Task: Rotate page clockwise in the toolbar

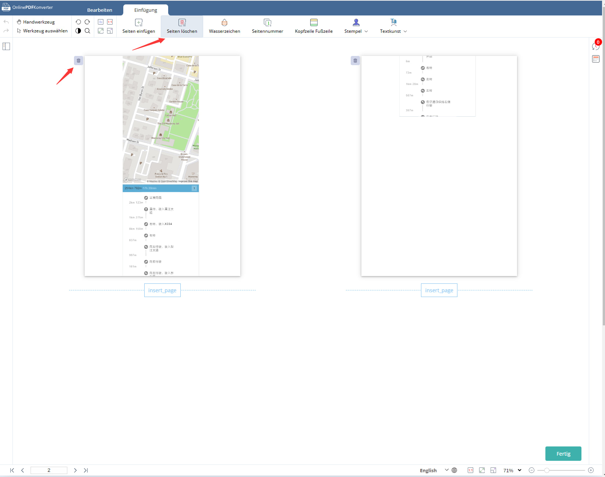Action: coord(87,22)
